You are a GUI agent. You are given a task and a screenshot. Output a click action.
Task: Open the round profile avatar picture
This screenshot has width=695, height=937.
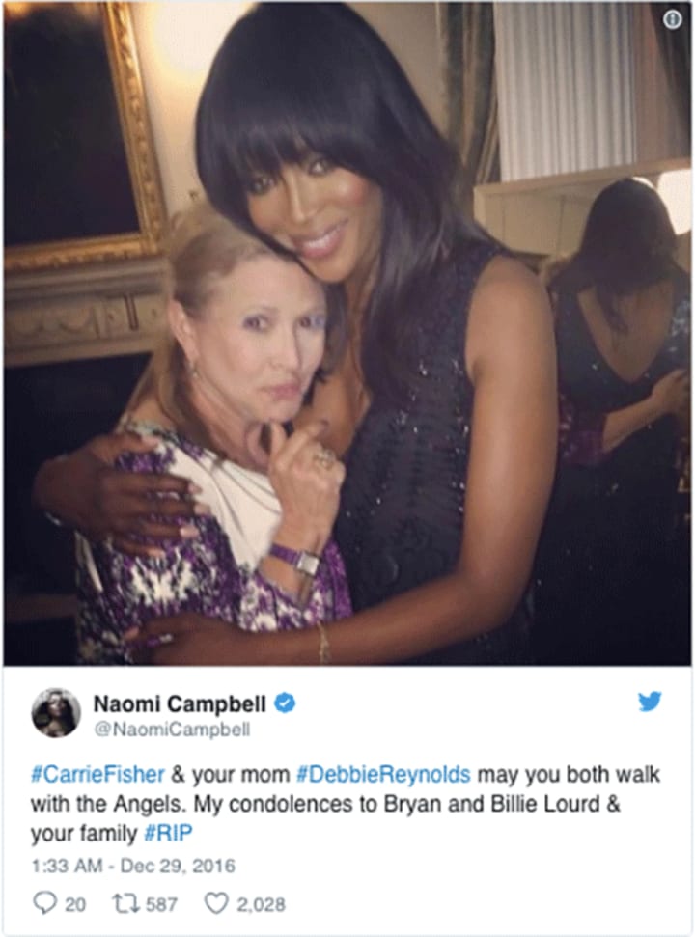[x=56, y=713]
